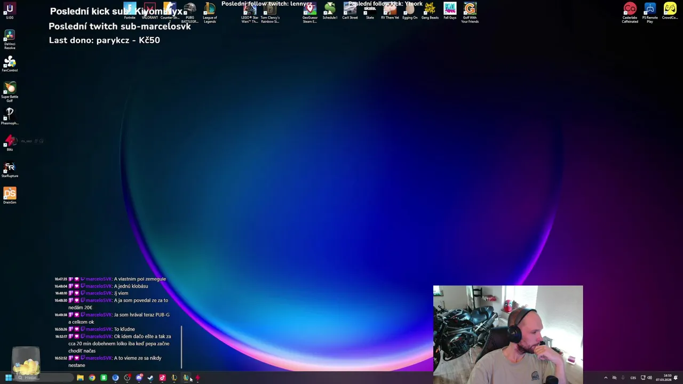Open Golf With Your Friends shortcut

[470, 12]
